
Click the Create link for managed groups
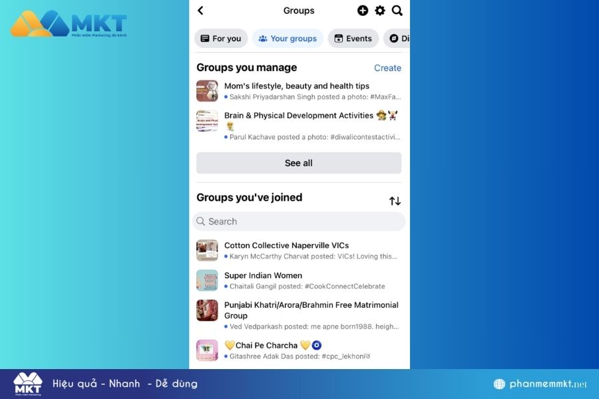coord(387,68)
